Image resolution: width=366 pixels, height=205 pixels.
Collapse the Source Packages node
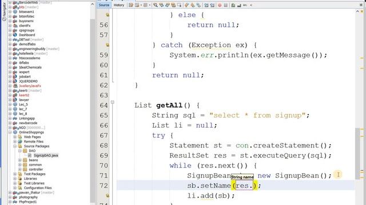click(15, 146)
